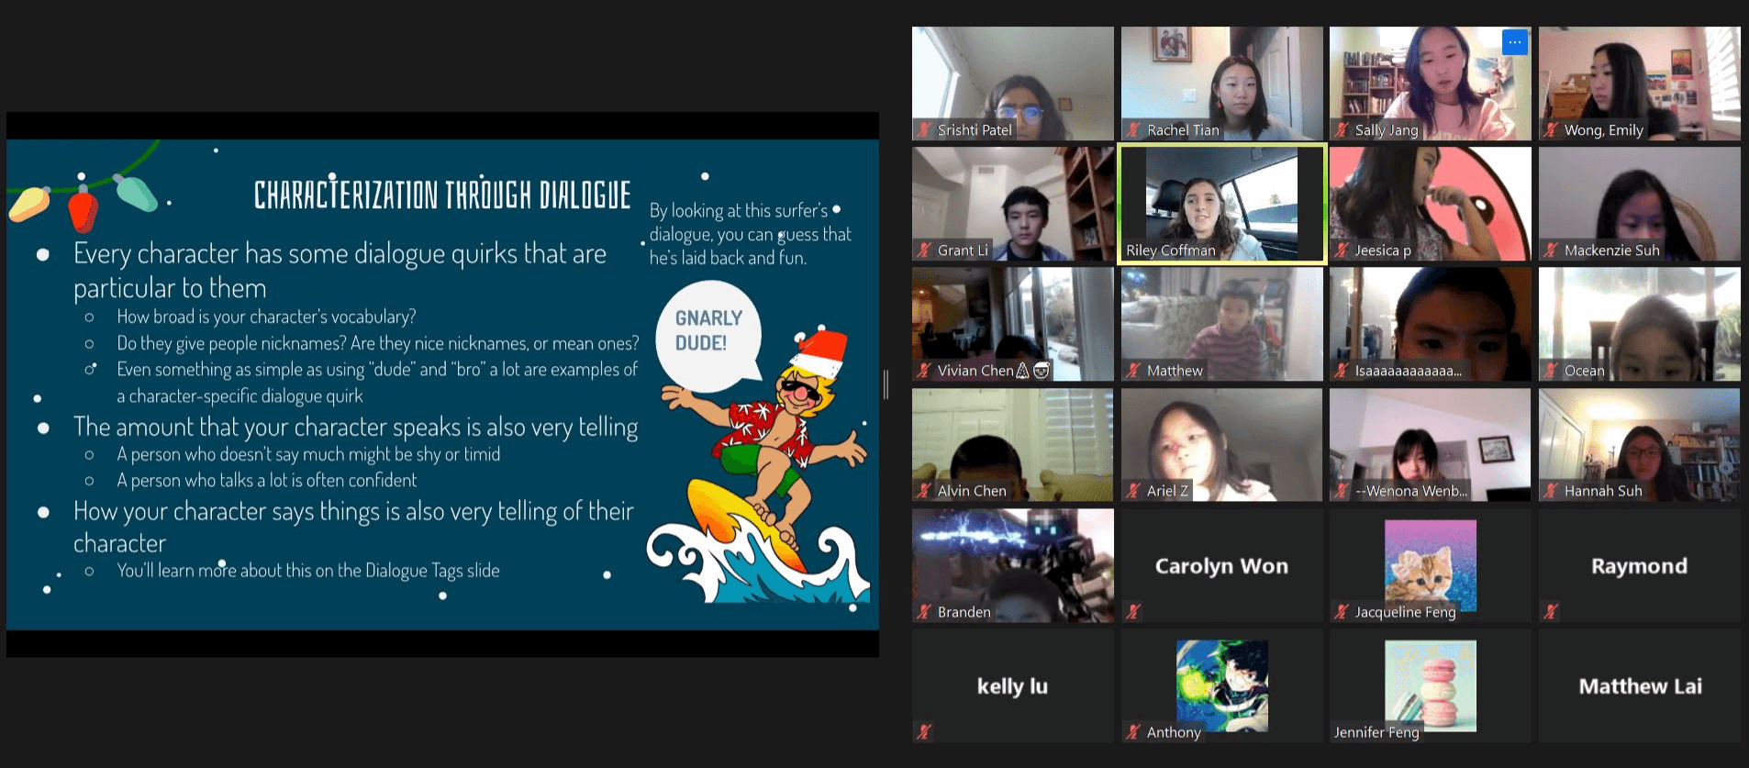Click the Vivian Chen name label
Screen dimensions: 1749x768
point(975,371)
